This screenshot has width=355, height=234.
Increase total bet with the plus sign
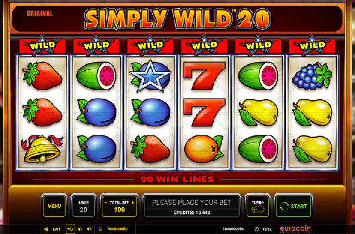point(132,203)
